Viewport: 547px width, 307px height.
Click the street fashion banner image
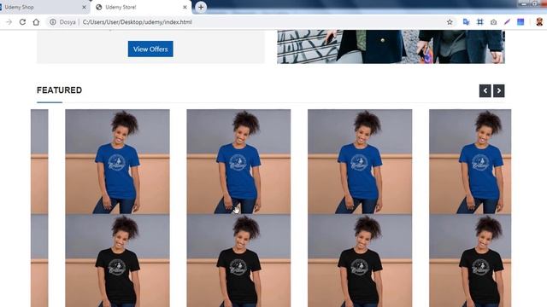[391, 47]
